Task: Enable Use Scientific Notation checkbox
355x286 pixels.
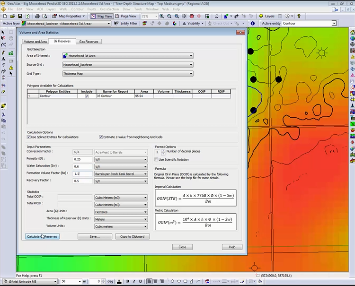Action: point(156,159)
